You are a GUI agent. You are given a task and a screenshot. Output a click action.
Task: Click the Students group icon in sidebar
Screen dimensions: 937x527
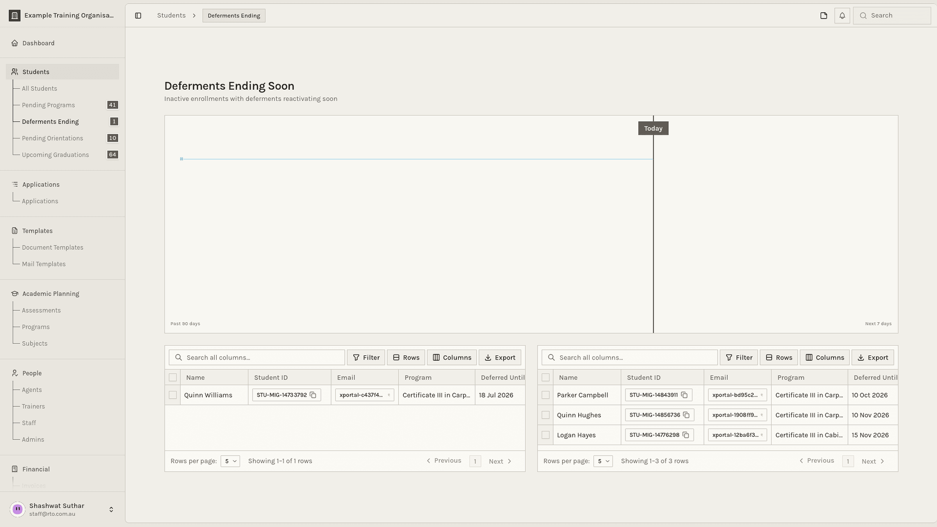(15, 72)
